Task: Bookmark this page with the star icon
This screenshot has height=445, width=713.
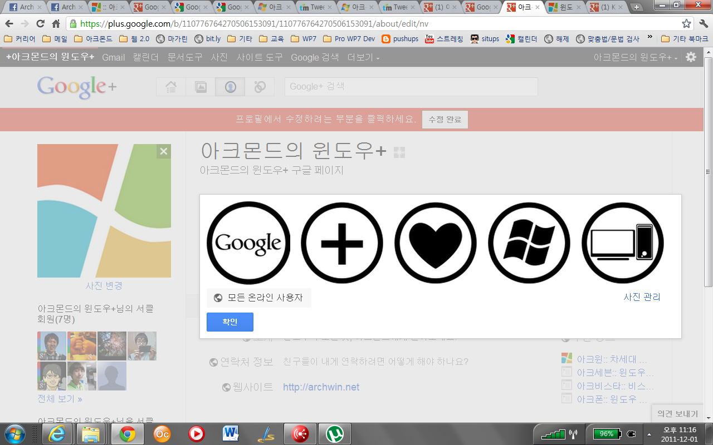Action: click(686, 24)
